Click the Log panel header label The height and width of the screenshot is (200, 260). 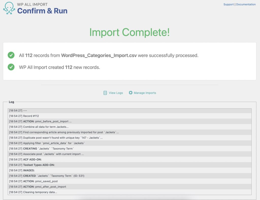11,102
